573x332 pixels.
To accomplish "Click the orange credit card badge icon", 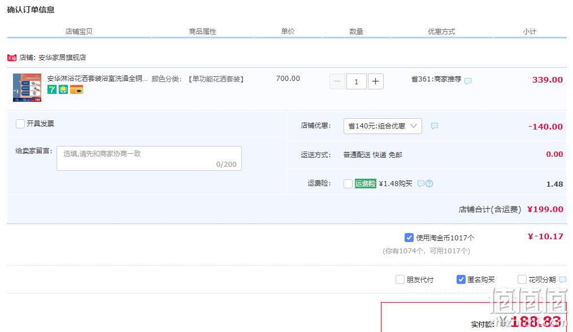I will (x=76, y=89).
